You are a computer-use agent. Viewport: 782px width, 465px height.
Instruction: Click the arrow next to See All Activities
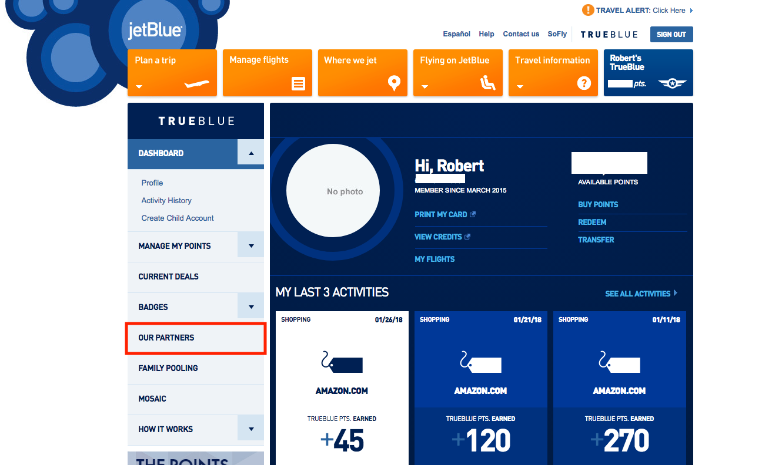pos(676,292)
